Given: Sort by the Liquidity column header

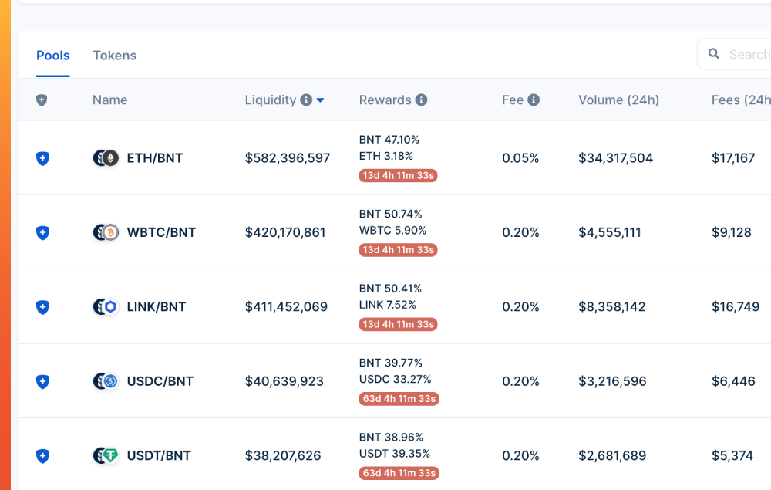Looking at the screenshot, I should [x=271, y=100].
